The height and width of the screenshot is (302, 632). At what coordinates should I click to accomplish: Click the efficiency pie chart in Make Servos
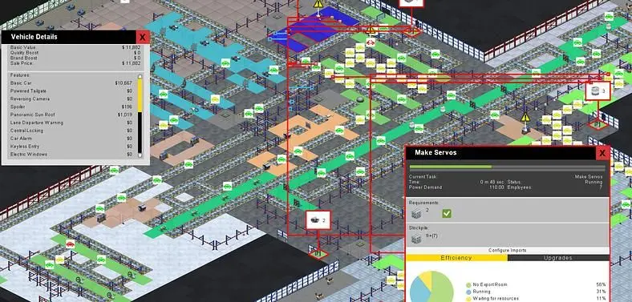[432, 287]
